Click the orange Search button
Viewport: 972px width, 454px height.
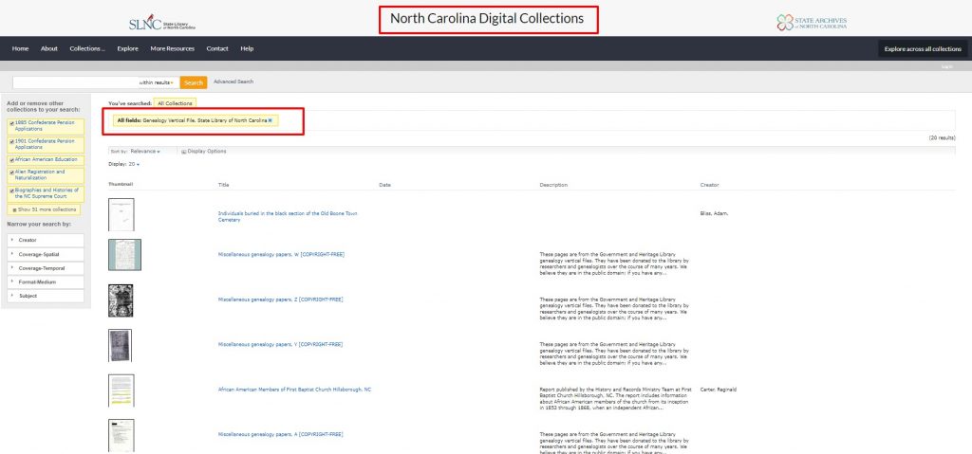pyautogui.click(x=194, y=82)
